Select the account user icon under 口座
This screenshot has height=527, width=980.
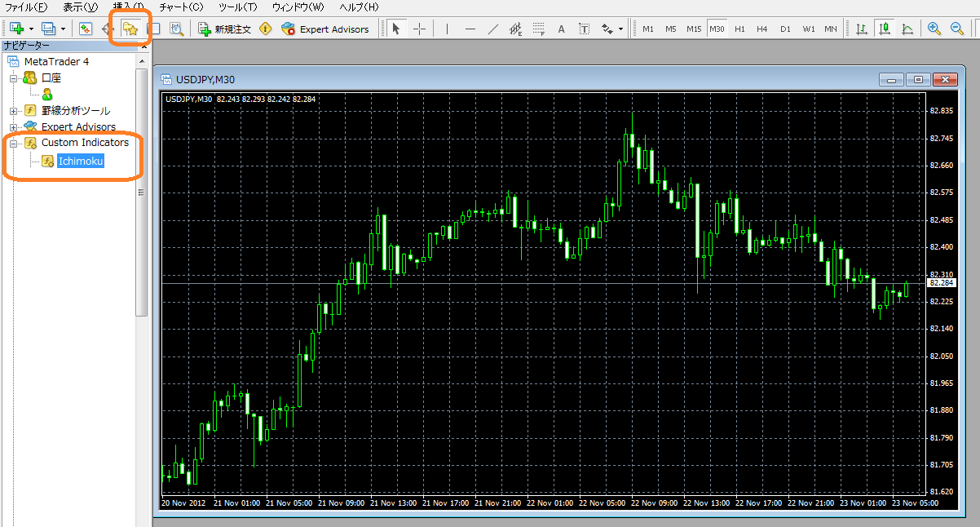[47, 95]
